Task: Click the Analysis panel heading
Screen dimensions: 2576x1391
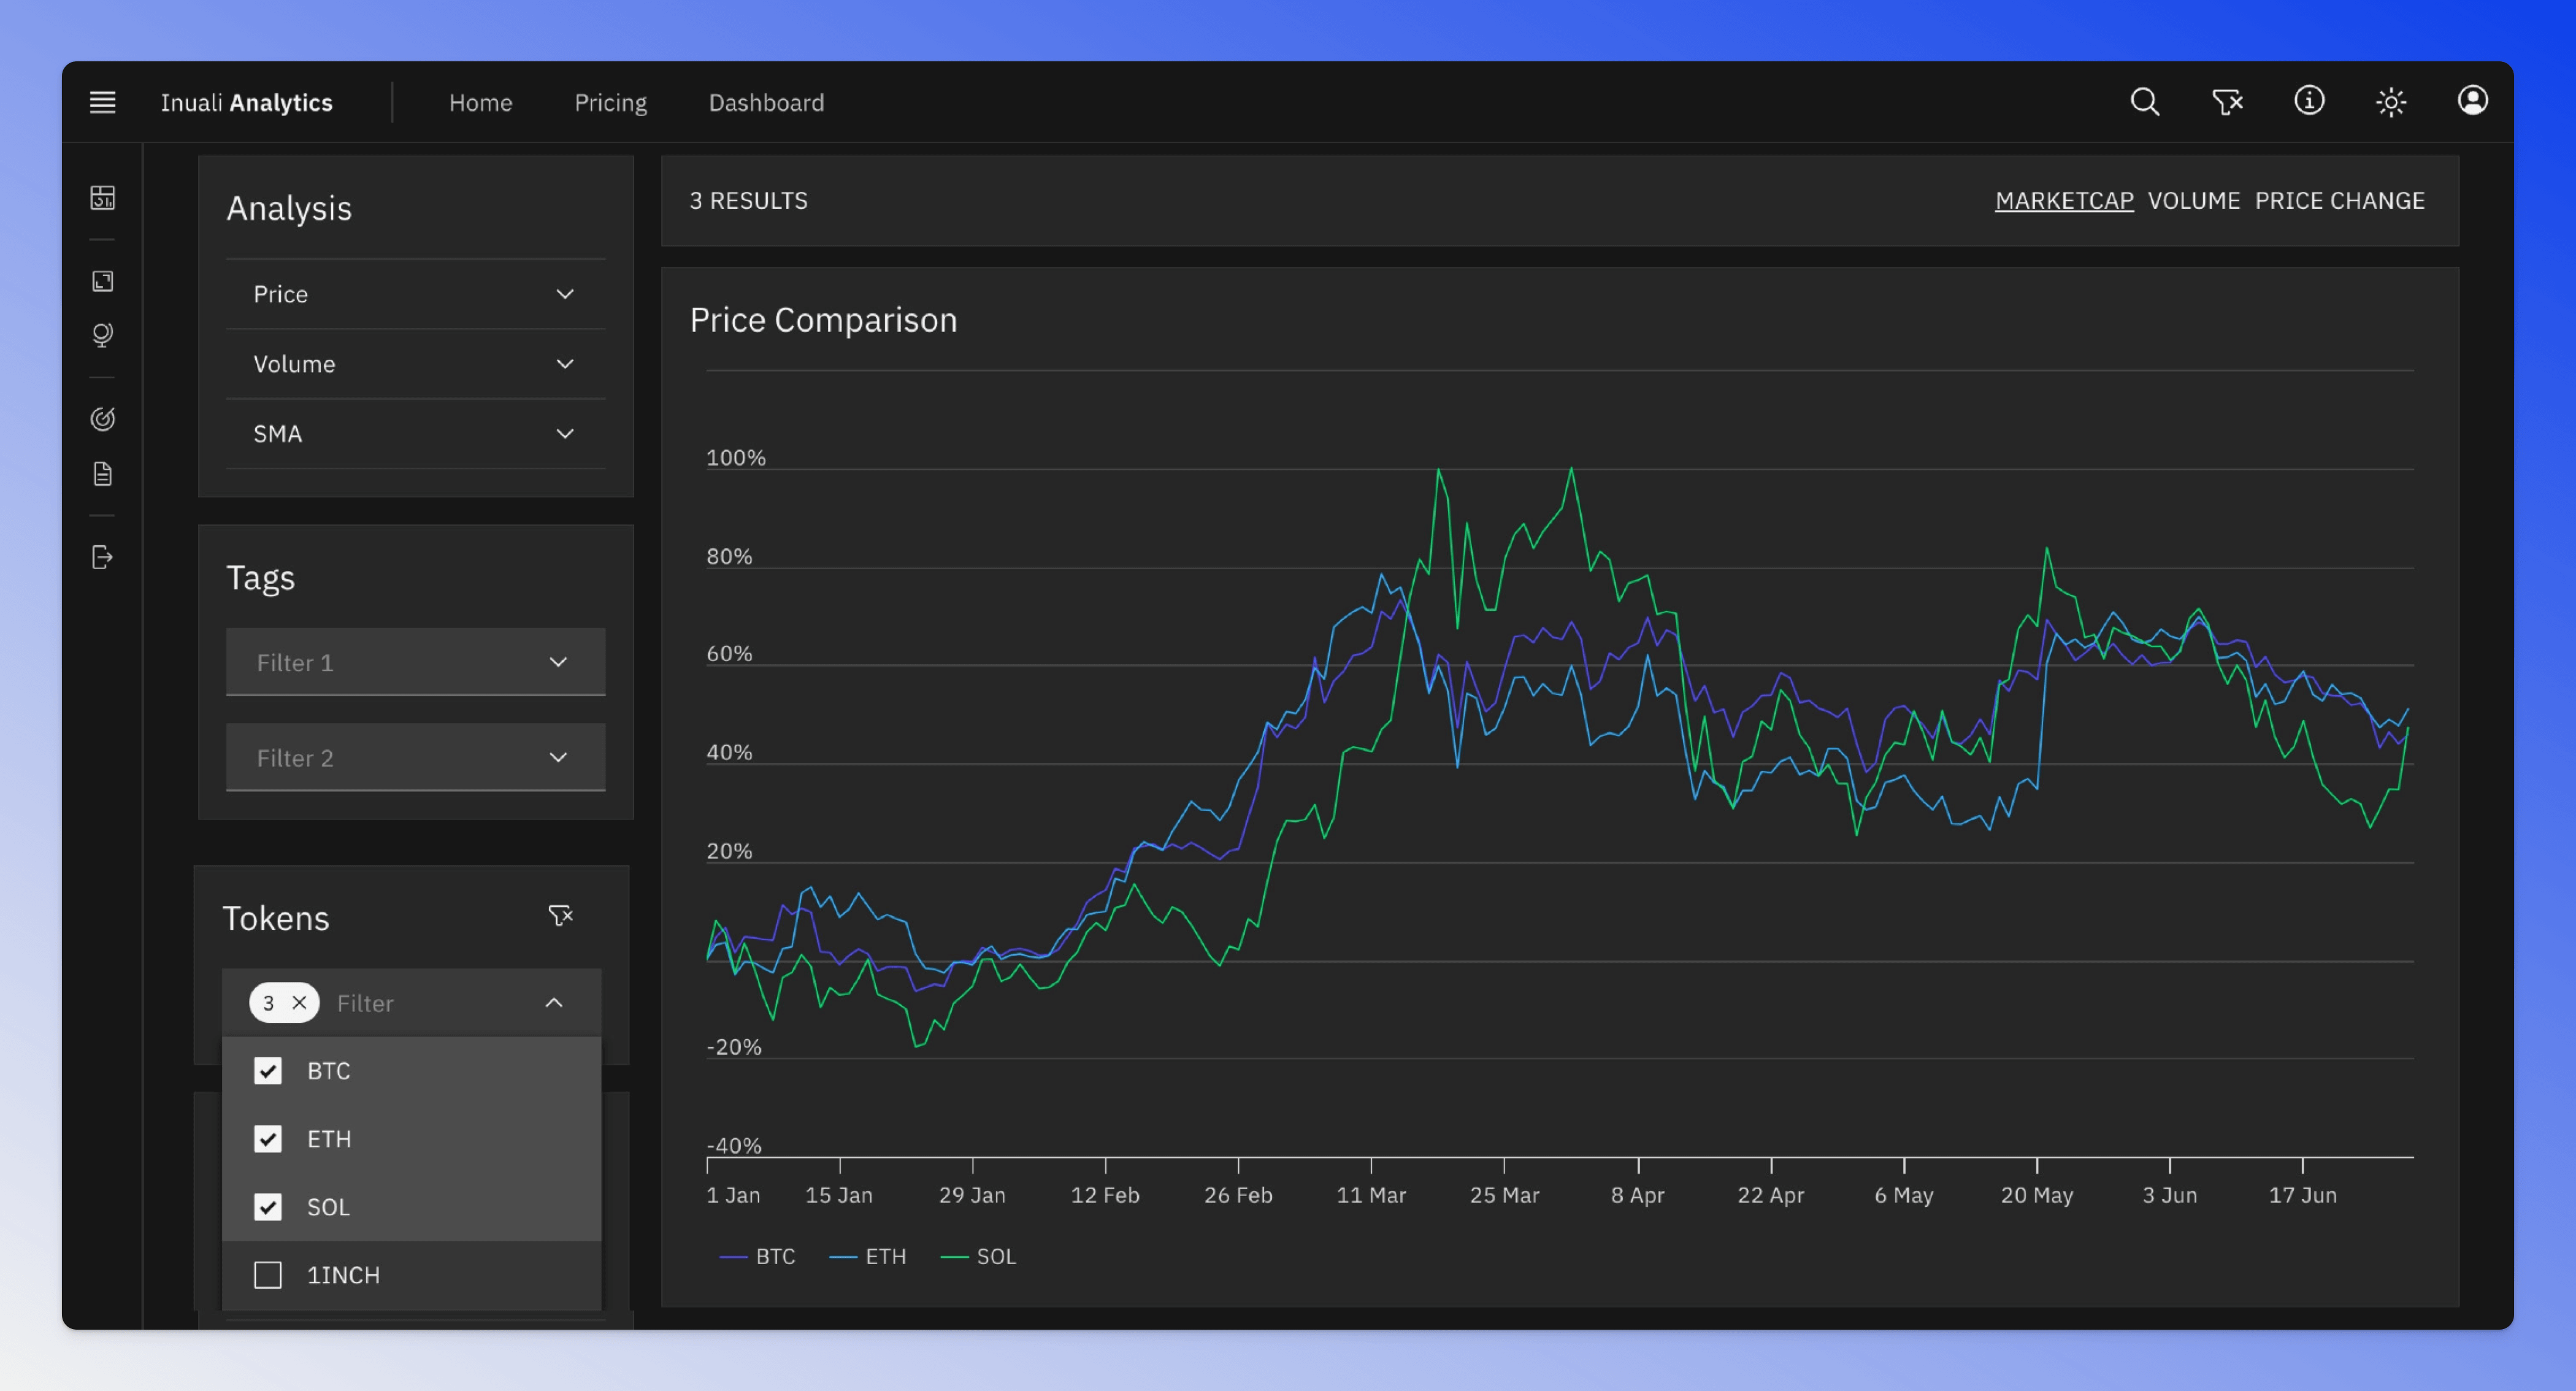Action: click(x=289, y=209)
